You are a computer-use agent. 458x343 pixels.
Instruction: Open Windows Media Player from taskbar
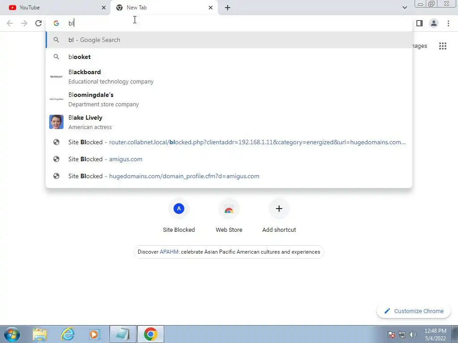(95, 334)
